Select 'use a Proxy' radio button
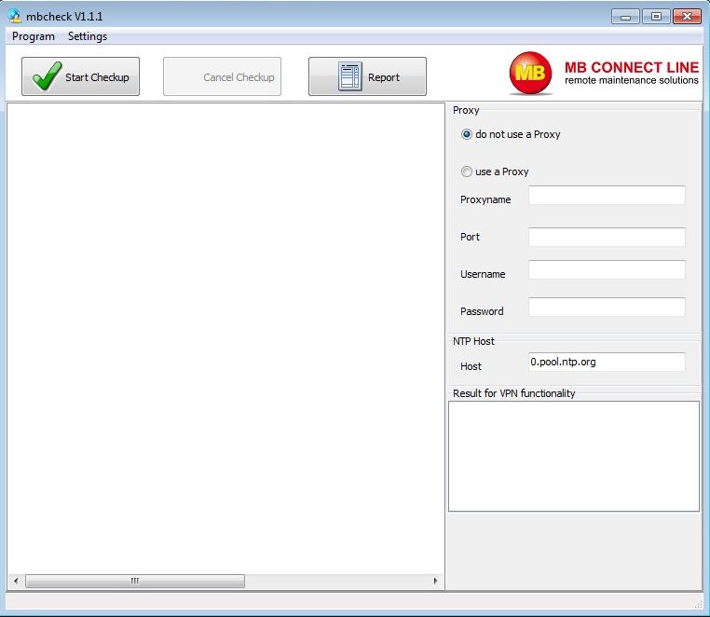 click(467, 171)
